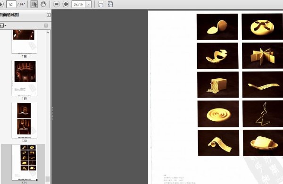283x184 pixels.
Task: Enable scrolling page fit-width mode icon
Action: [101, 4]
